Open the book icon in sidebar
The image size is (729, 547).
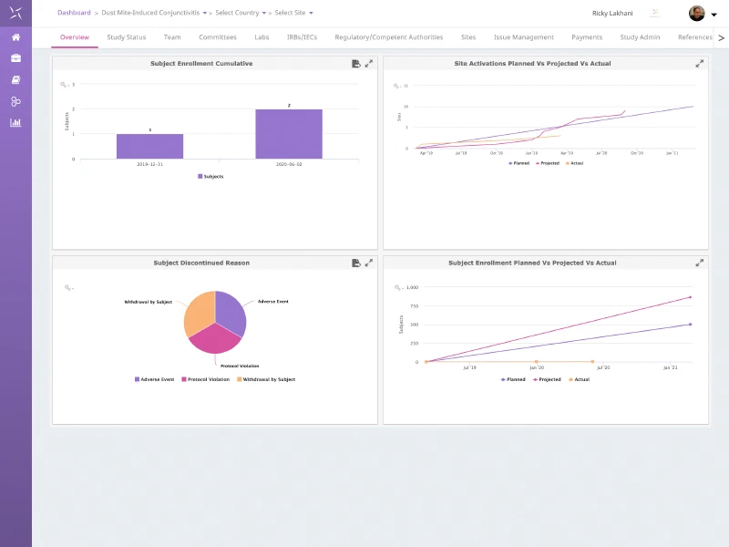pos(15,80)
